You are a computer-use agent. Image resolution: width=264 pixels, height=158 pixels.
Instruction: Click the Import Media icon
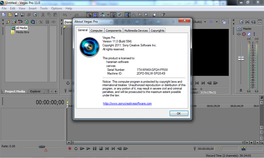tap(14, 22)
